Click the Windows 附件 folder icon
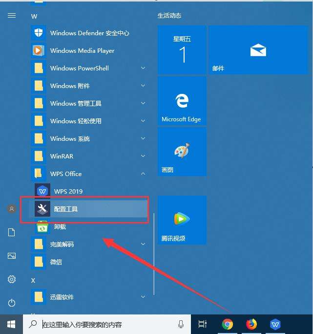The height and width of the screenshot is (334, 313). (x=39, y=86)
